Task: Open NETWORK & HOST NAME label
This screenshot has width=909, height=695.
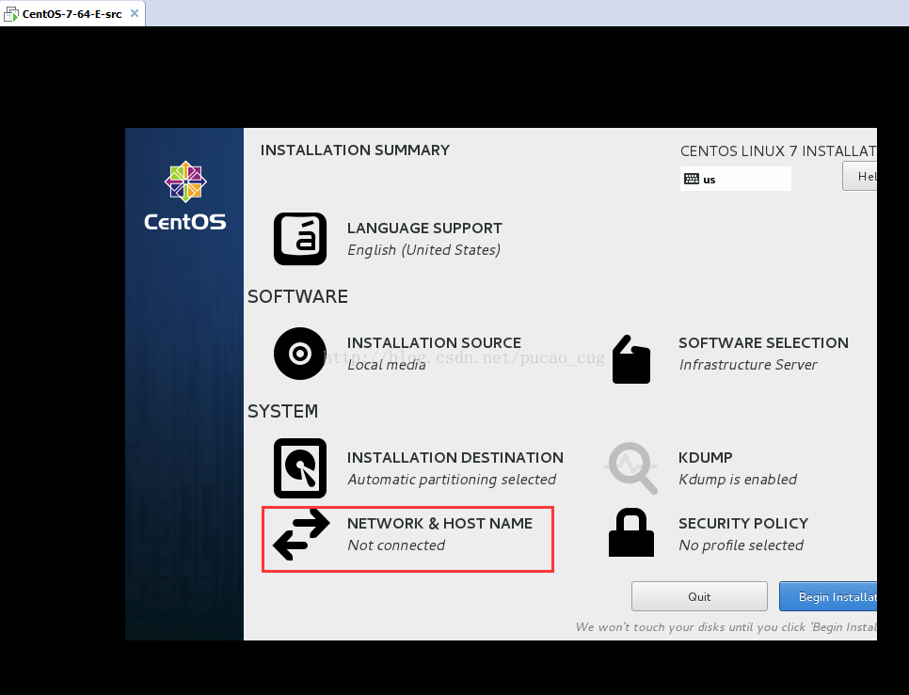Action: tap(439, 524)
